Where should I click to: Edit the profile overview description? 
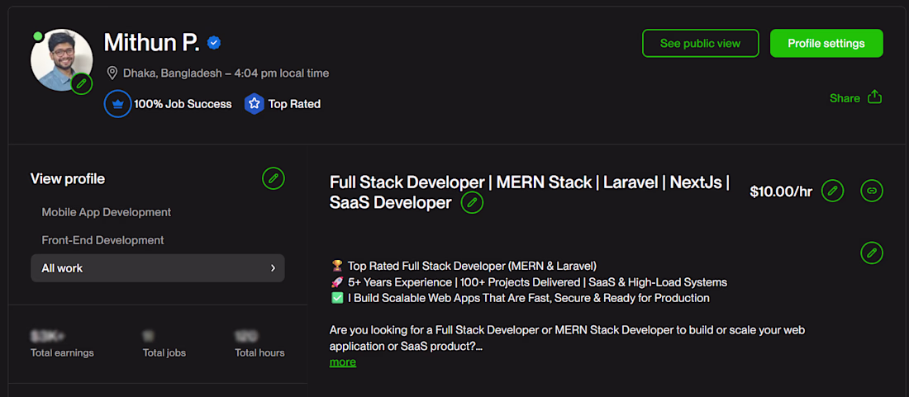(872, 253)
